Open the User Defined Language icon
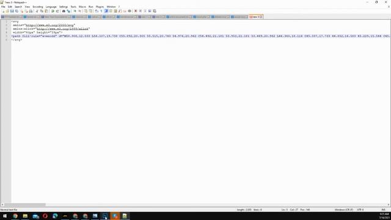 (x=111, y=11)
